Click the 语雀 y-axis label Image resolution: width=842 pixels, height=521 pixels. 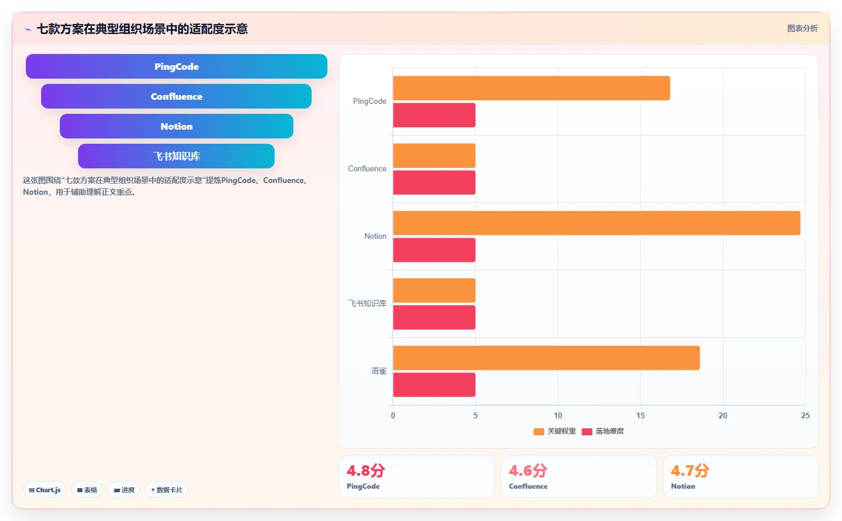tap(379, 371)
